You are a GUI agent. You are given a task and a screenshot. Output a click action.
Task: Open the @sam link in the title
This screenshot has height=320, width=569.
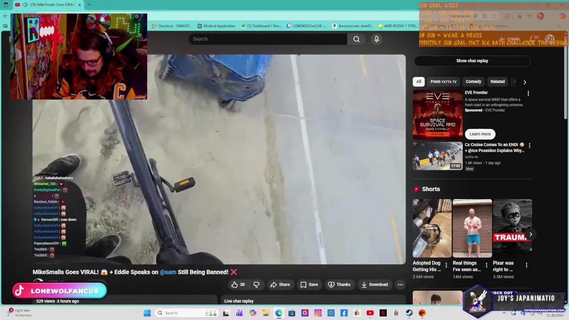point(168,272)
